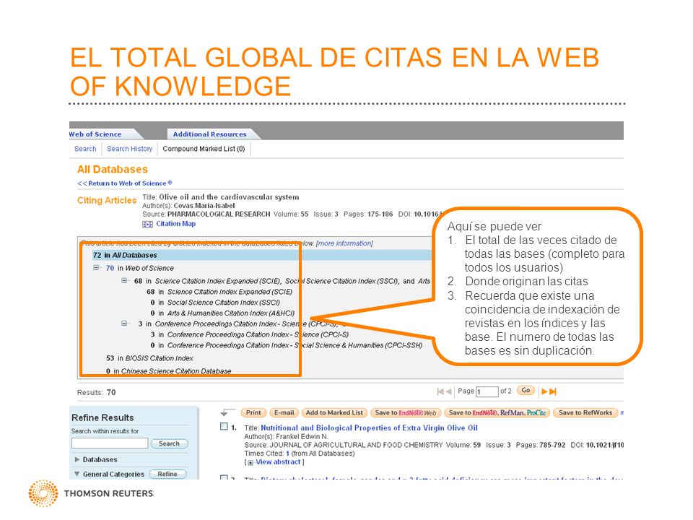693x520 pixels.
Task: Click Return to Web of Science link
Action: pyautogui.click(x=125, y=183)
